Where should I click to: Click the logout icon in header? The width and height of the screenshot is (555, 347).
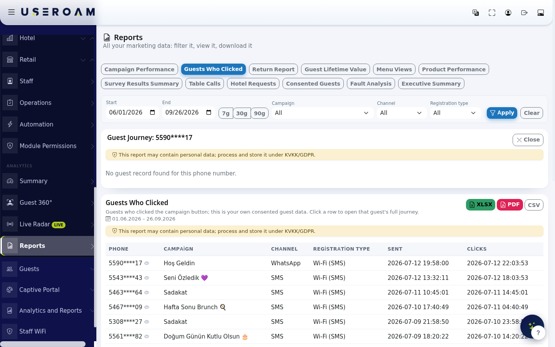(x=524, y=13)
